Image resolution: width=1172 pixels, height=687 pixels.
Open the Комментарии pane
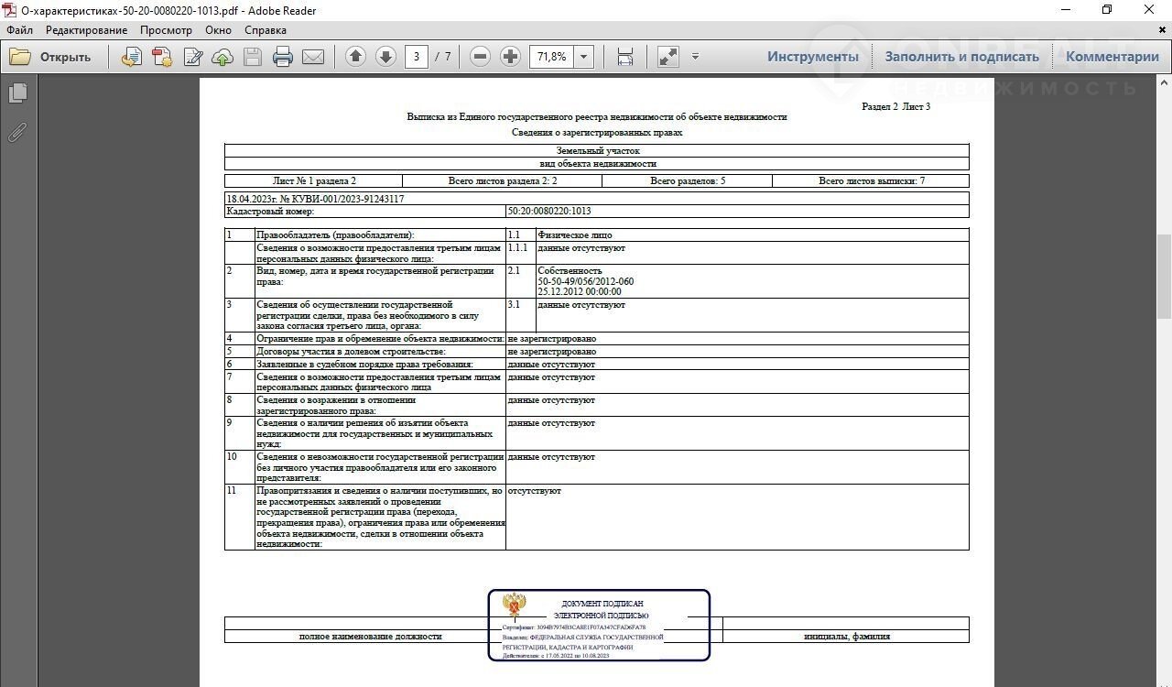(x=1112, y=57)
